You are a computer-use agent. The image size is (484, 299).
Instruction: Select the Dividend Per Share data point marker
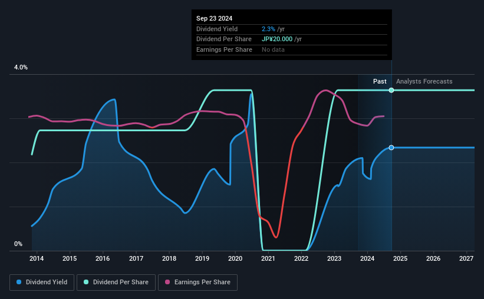pos(391,90)
